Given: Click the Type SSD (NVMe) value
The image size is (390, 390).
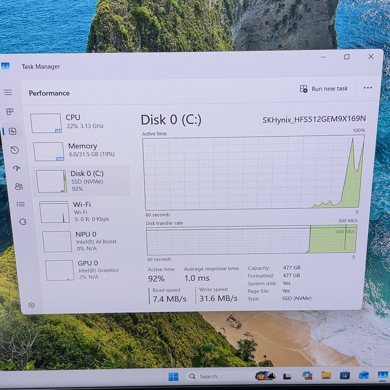Looking at the screenshot, I should 297,298.
